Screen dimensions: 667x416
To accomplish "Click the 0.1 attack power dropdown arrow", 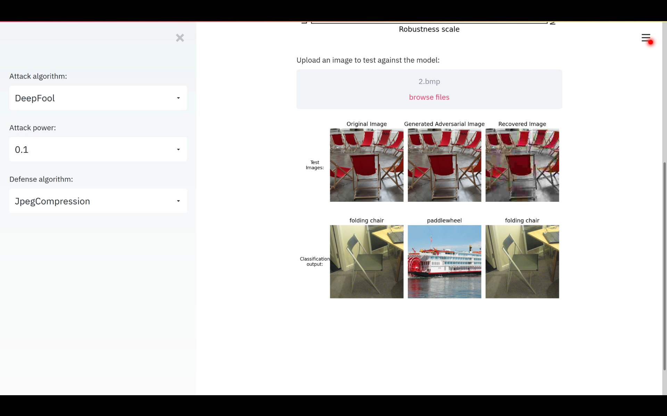I will (178, 149).
